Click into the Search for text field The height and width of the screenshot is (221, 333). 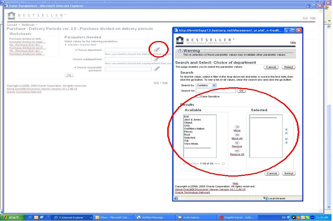tap(215, 91)
